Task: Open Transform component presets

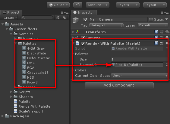Action: point(162,32)
